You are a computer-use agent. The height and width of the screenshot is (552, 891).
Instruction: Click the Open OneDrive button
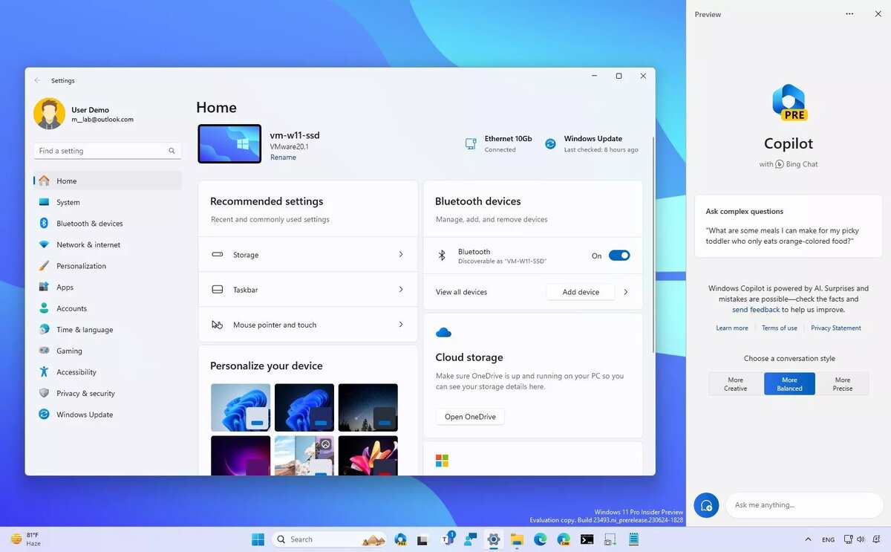coord(469,416)
